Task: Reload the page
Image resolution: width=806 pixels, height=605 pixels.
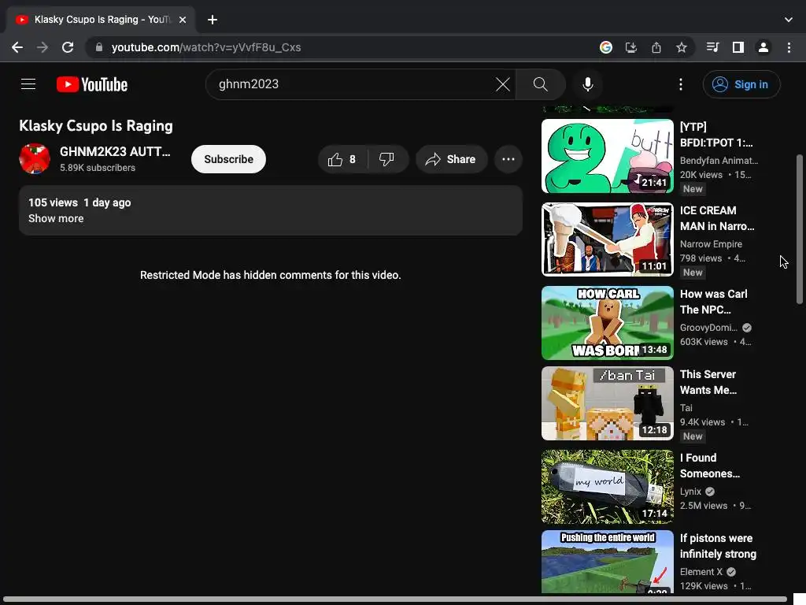Action: point(68,47)
